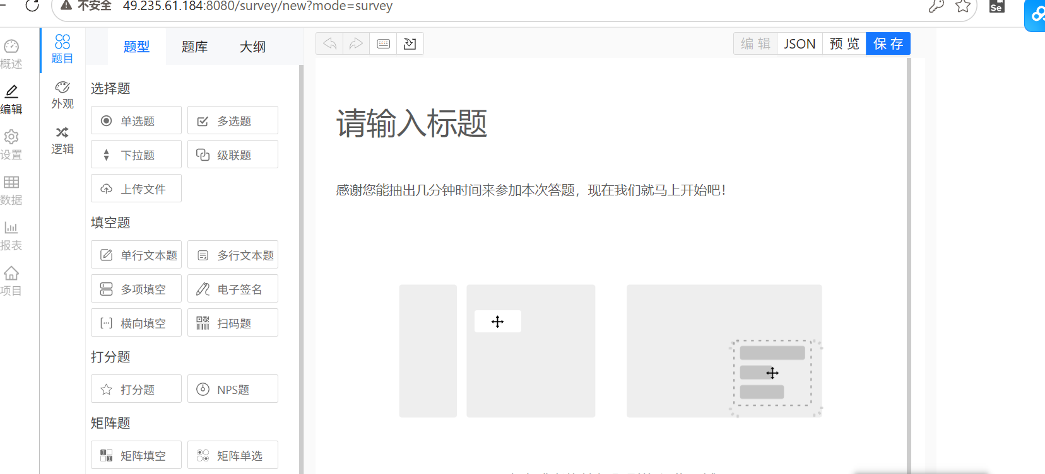Image resolution: width=1045 pixels, height=474 pixels.
Task: Add a 打分题 rating question
Action: tap(136, 389)
